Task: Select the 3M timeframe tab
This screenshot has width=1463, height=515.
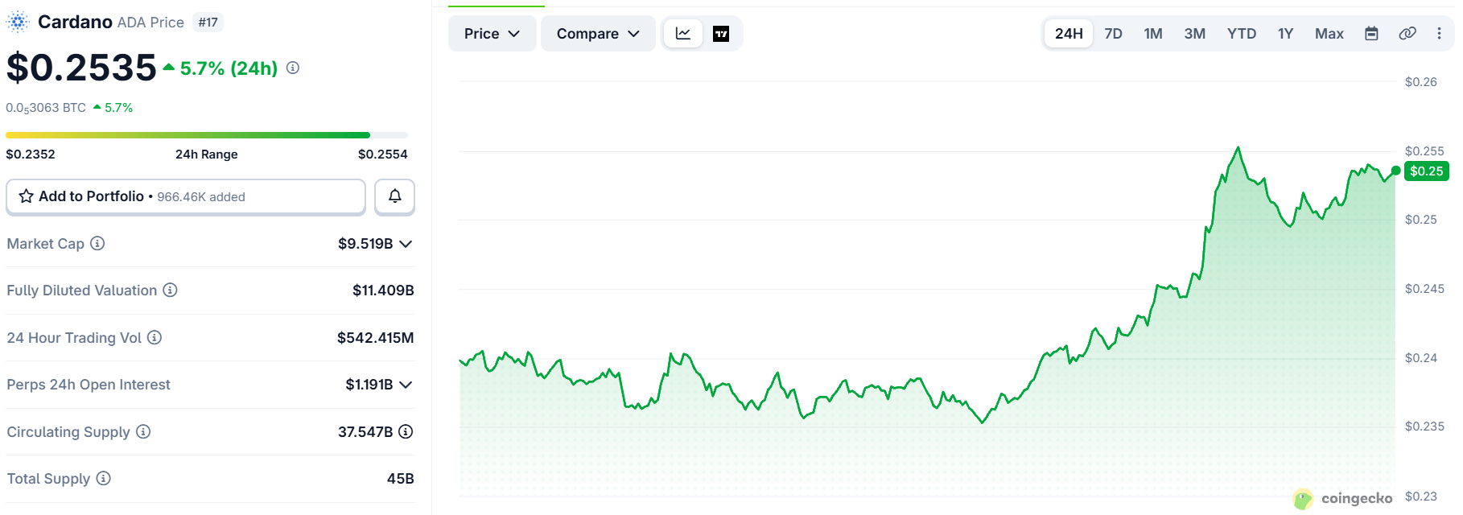Action: click(1195, 34)
